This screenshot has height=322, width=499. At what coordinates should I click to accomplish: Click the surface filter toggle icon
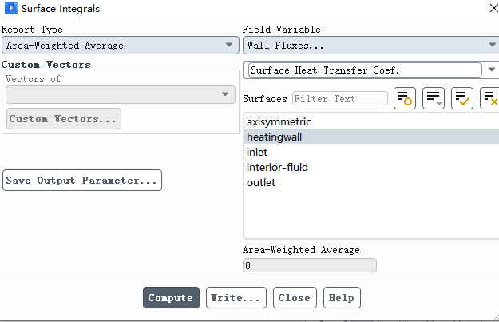404,99
